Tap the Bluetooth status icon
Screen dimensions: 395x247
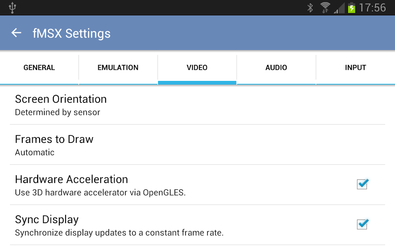[x=310, y=7]
